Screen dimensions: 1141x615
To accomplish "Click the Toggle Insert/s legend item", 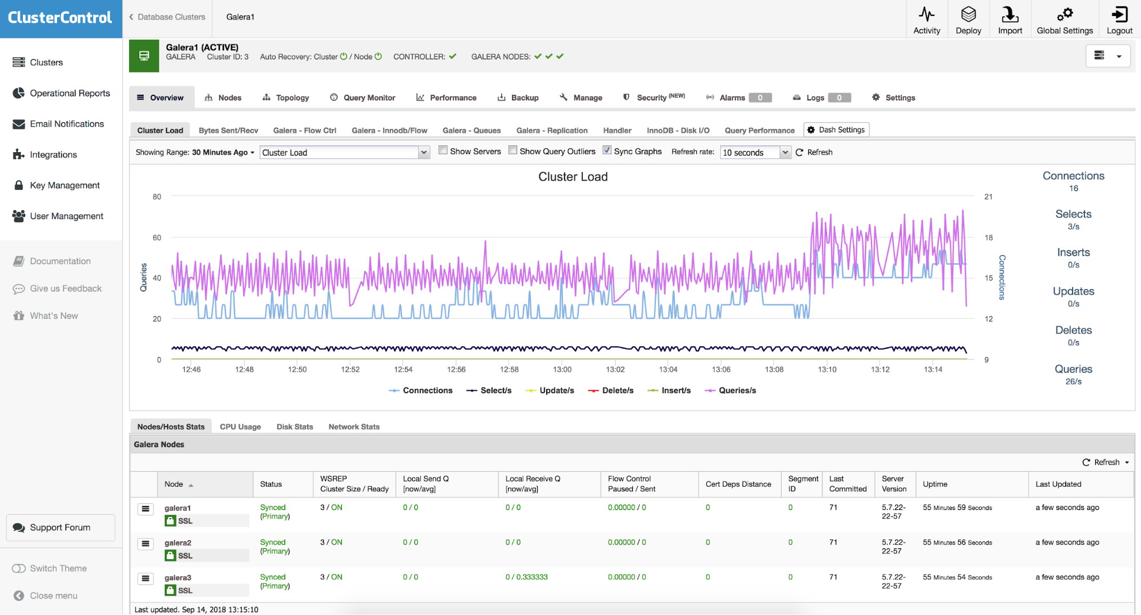I will (670, 390).
